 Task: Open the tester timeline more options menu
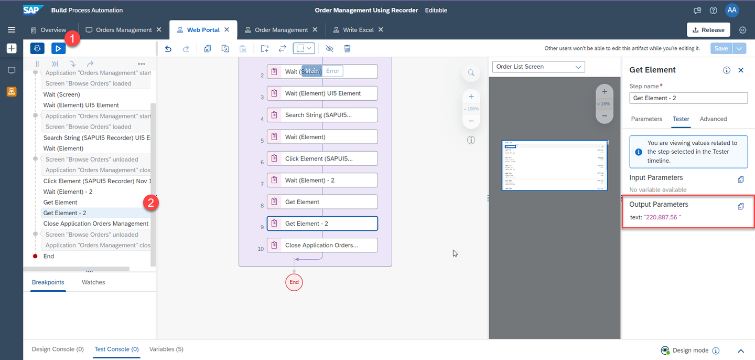click(142, 64)
